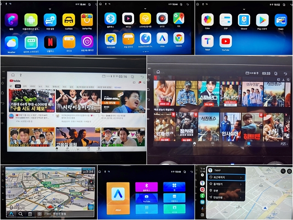The image size is (293, 220).
Task: Launch the CarMate app
Action: click(x=69, y=20)
